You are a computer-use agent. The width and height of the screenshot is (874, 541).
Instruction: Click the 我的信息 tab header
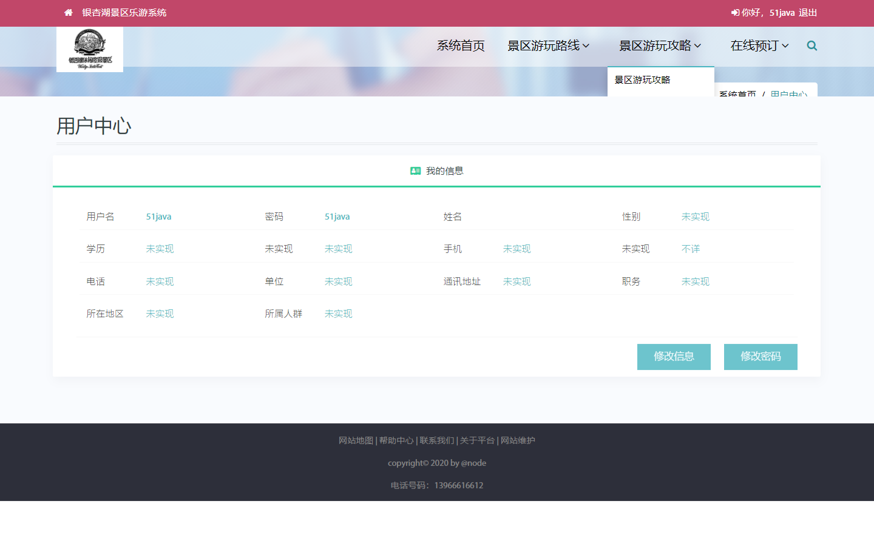(444, 171)
